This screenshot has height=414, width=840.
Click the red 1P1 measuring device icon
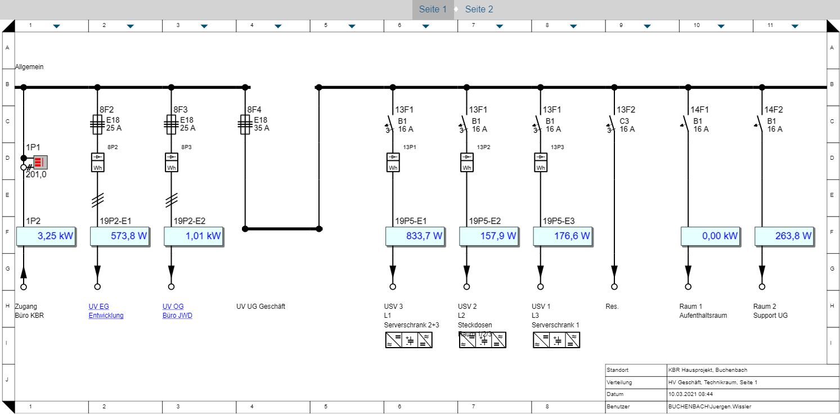40,163
